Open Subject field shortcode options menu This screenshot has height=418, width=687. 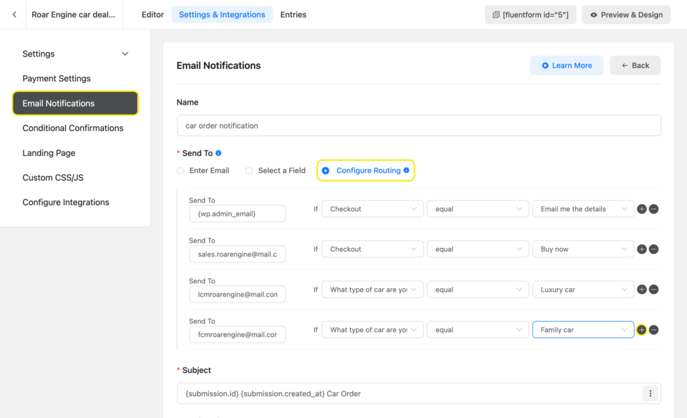(650, 393)
